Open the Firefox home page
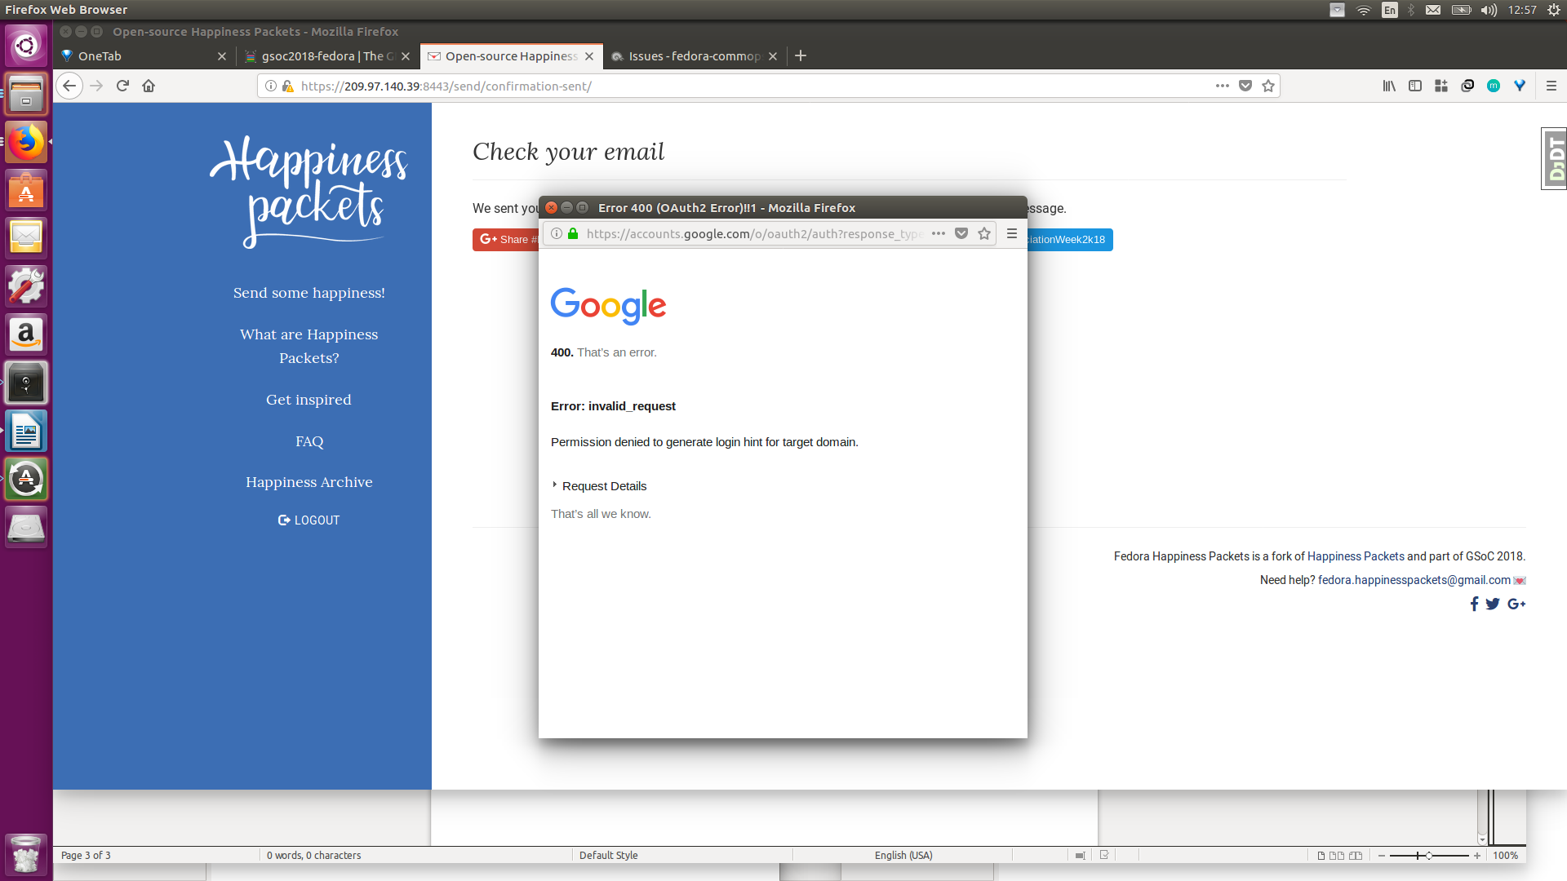 pyautogui.click(x=149, y=86)
